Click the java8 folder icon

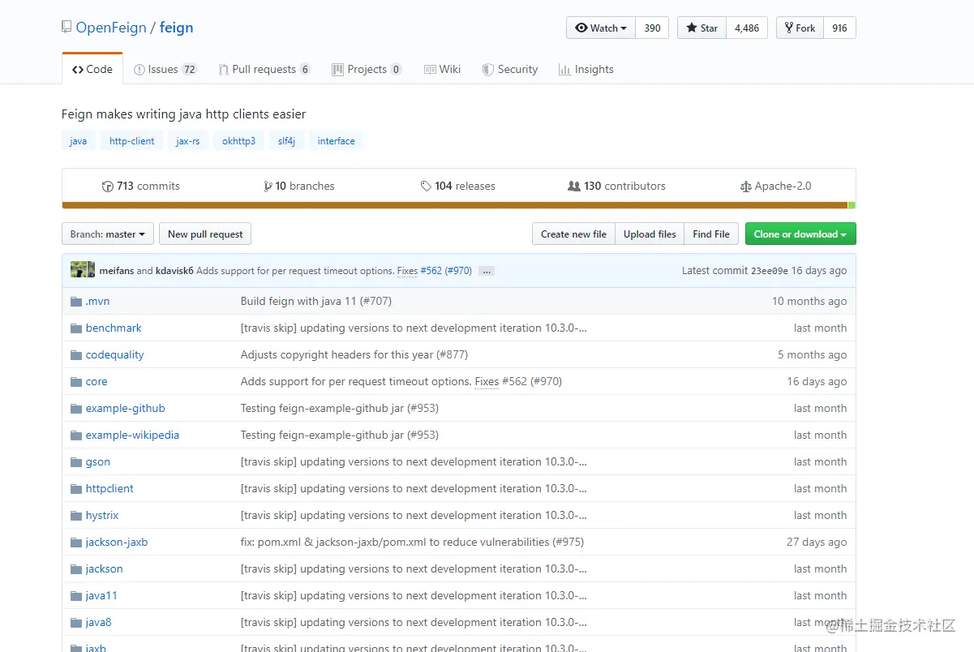(76, 622)
